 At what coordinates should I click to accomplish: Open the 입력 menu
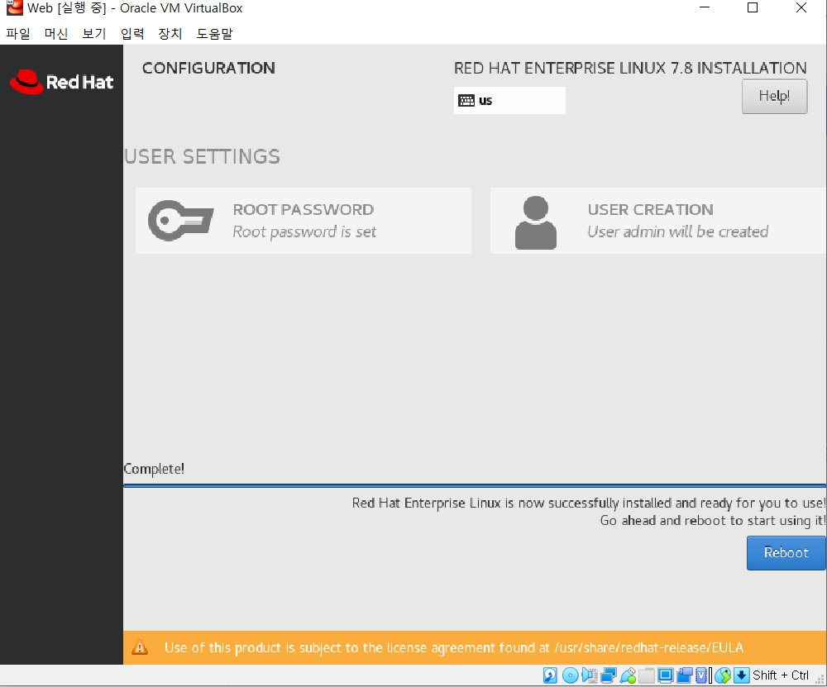pyautogui.click(x=131, y=34)
